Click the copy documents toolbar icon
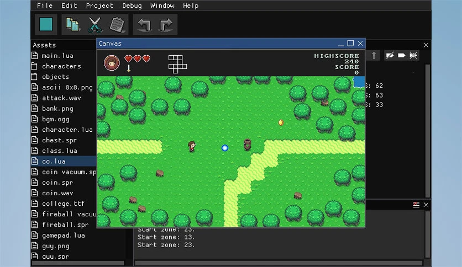Screen dimensions: 462x267 72,24
